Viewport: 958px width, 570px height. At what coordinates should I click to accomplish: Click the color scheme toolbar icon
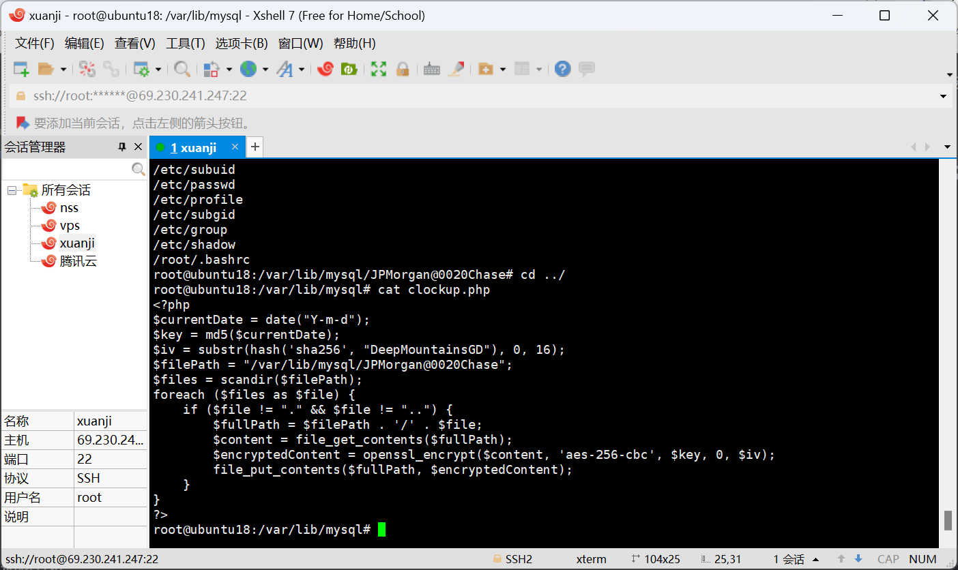tap(212, 69)
